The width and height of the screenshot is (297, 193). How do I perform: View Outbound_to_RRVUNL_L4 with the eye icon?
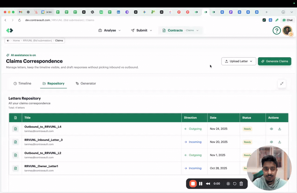(x=271, y=129)
